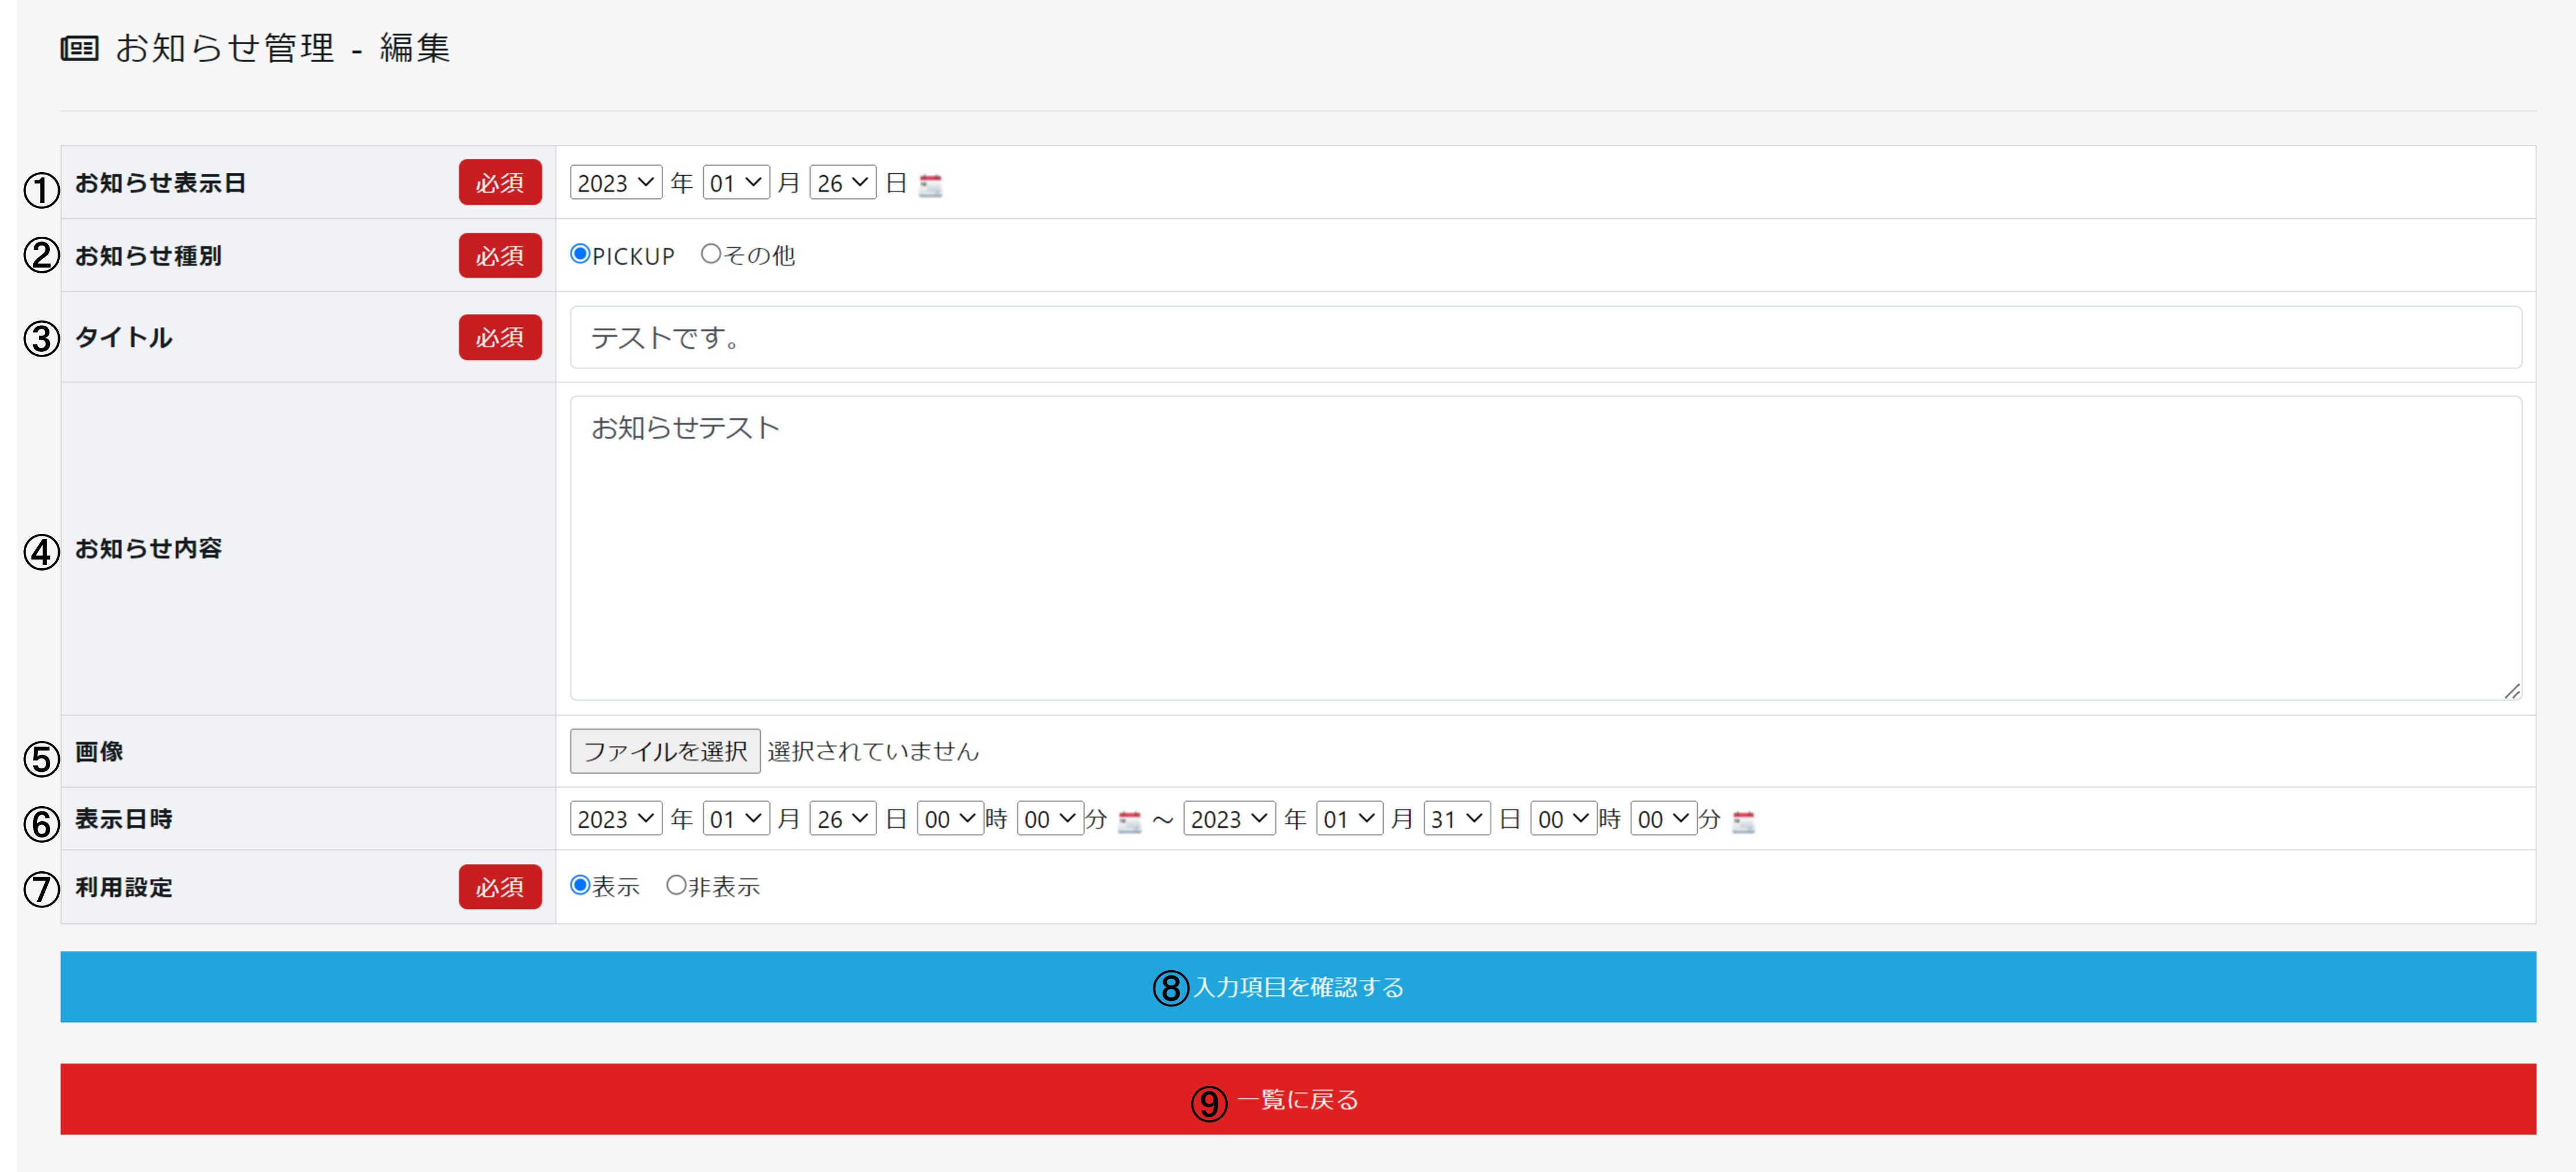Select the その他 notice type radio
The width and height of the screenshot is (2576, 1172).
point(710,254)
